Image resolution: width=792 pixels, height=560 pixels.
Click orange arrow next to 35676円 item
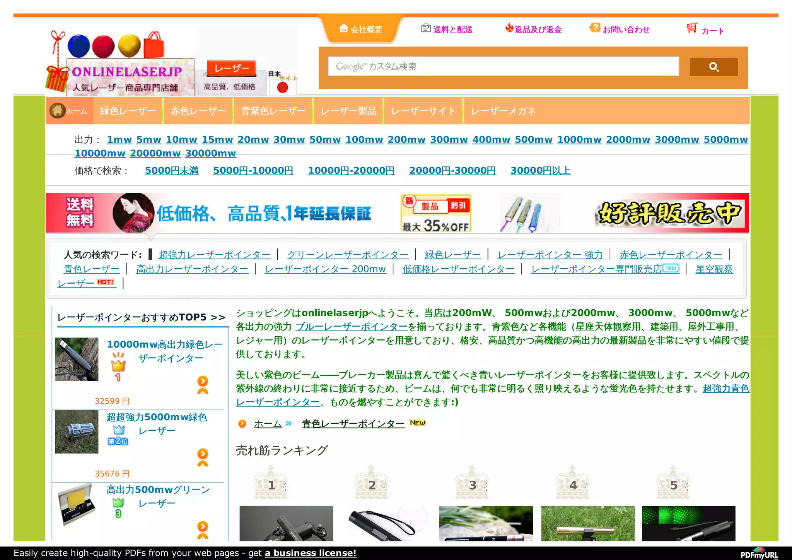pos(203,454)
